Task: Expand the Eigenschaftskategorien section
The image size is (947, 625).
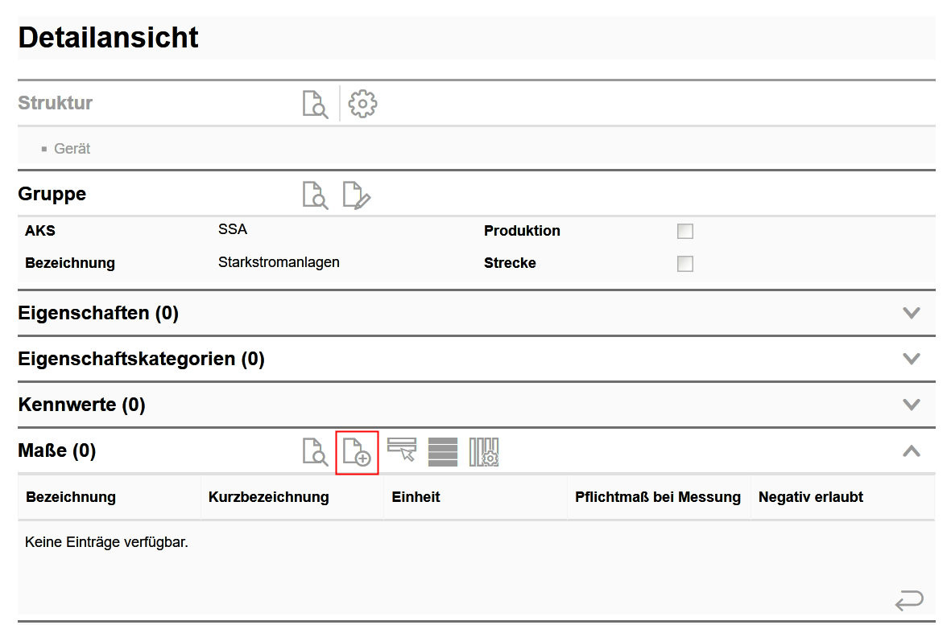Action: (x=911, y=359)
